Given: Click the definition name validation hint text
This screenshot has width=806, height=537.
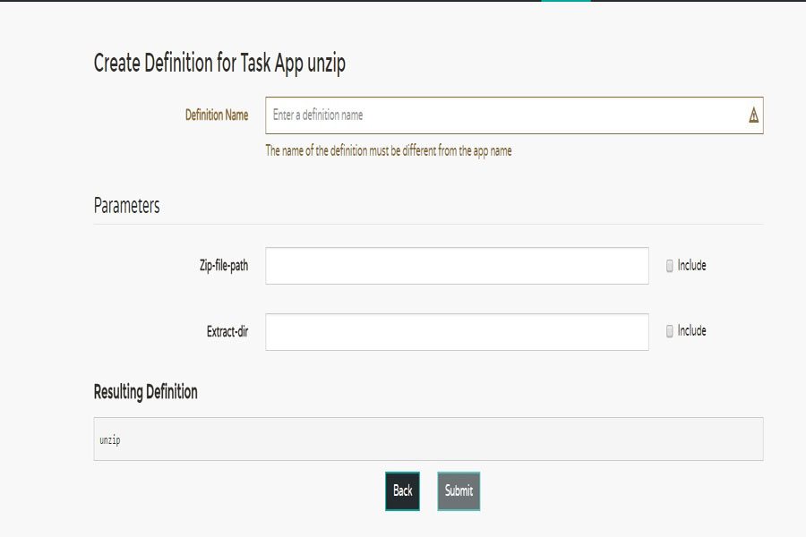Looking at the screenshot, I should 389,151.
